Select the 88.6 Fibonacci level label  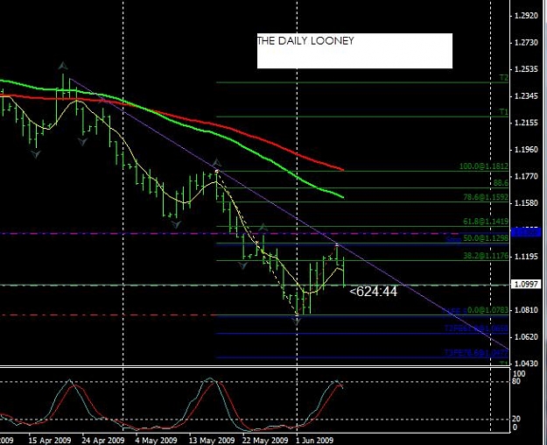(501, 183)
